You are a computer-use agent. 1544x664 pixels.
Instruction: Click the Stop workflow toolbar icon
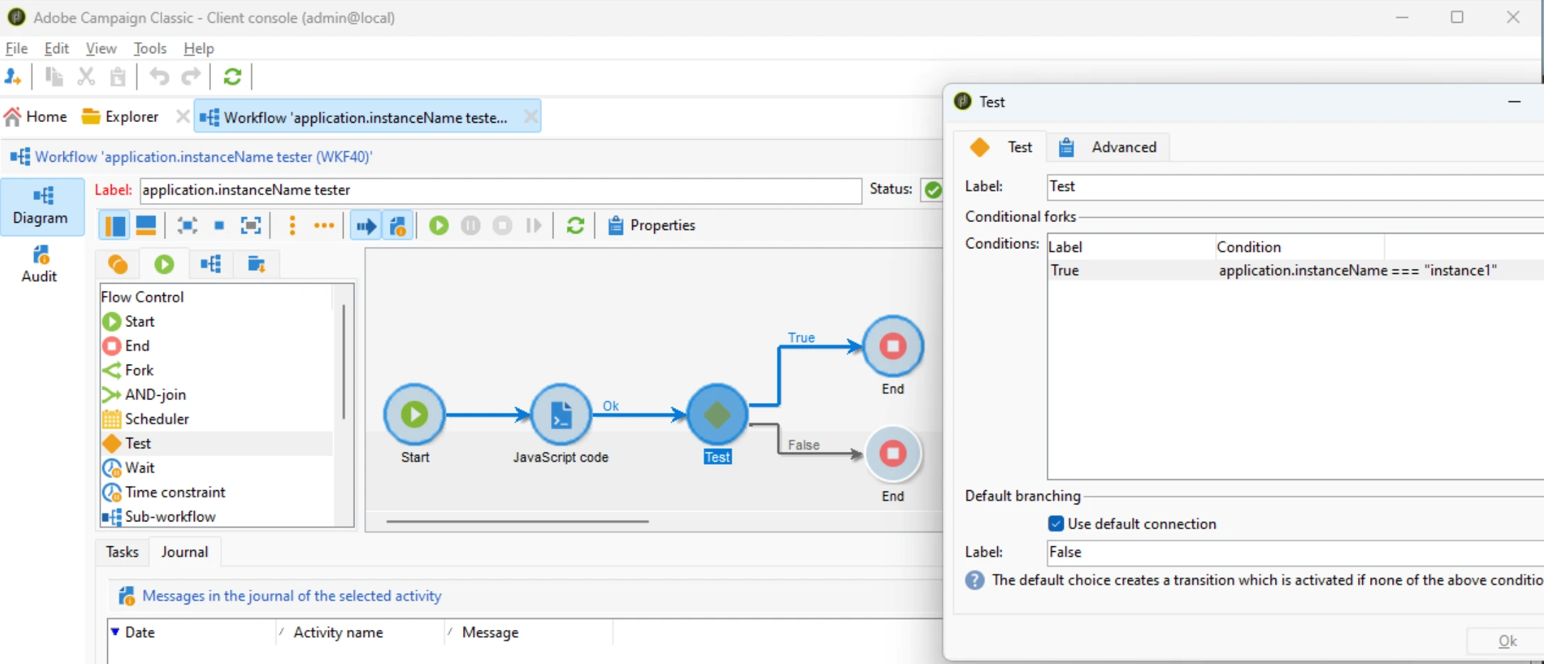502,226
